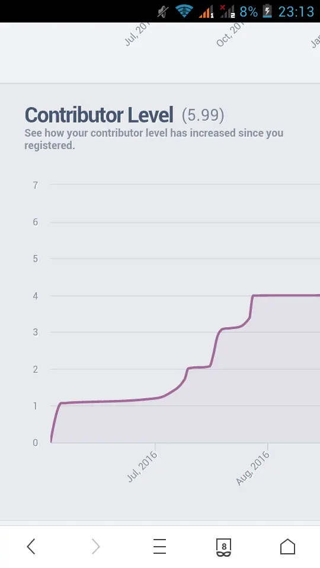Tap the browser forward arrow

click(x=95, y=546)
